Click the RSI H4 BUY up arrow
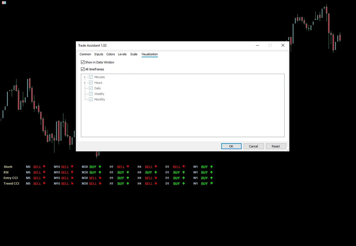Viewport: 356px width, 246px height. 156,172
